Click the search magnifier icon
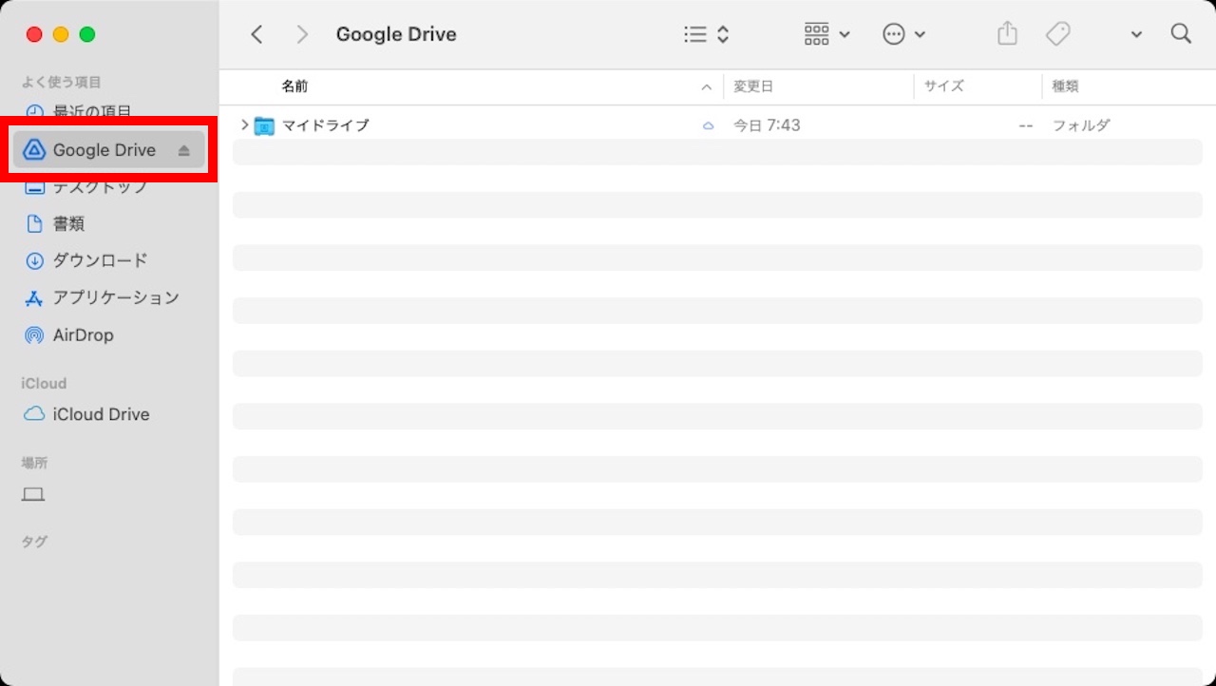This screenshot has width=1216, height=686. coord(1181,34)
